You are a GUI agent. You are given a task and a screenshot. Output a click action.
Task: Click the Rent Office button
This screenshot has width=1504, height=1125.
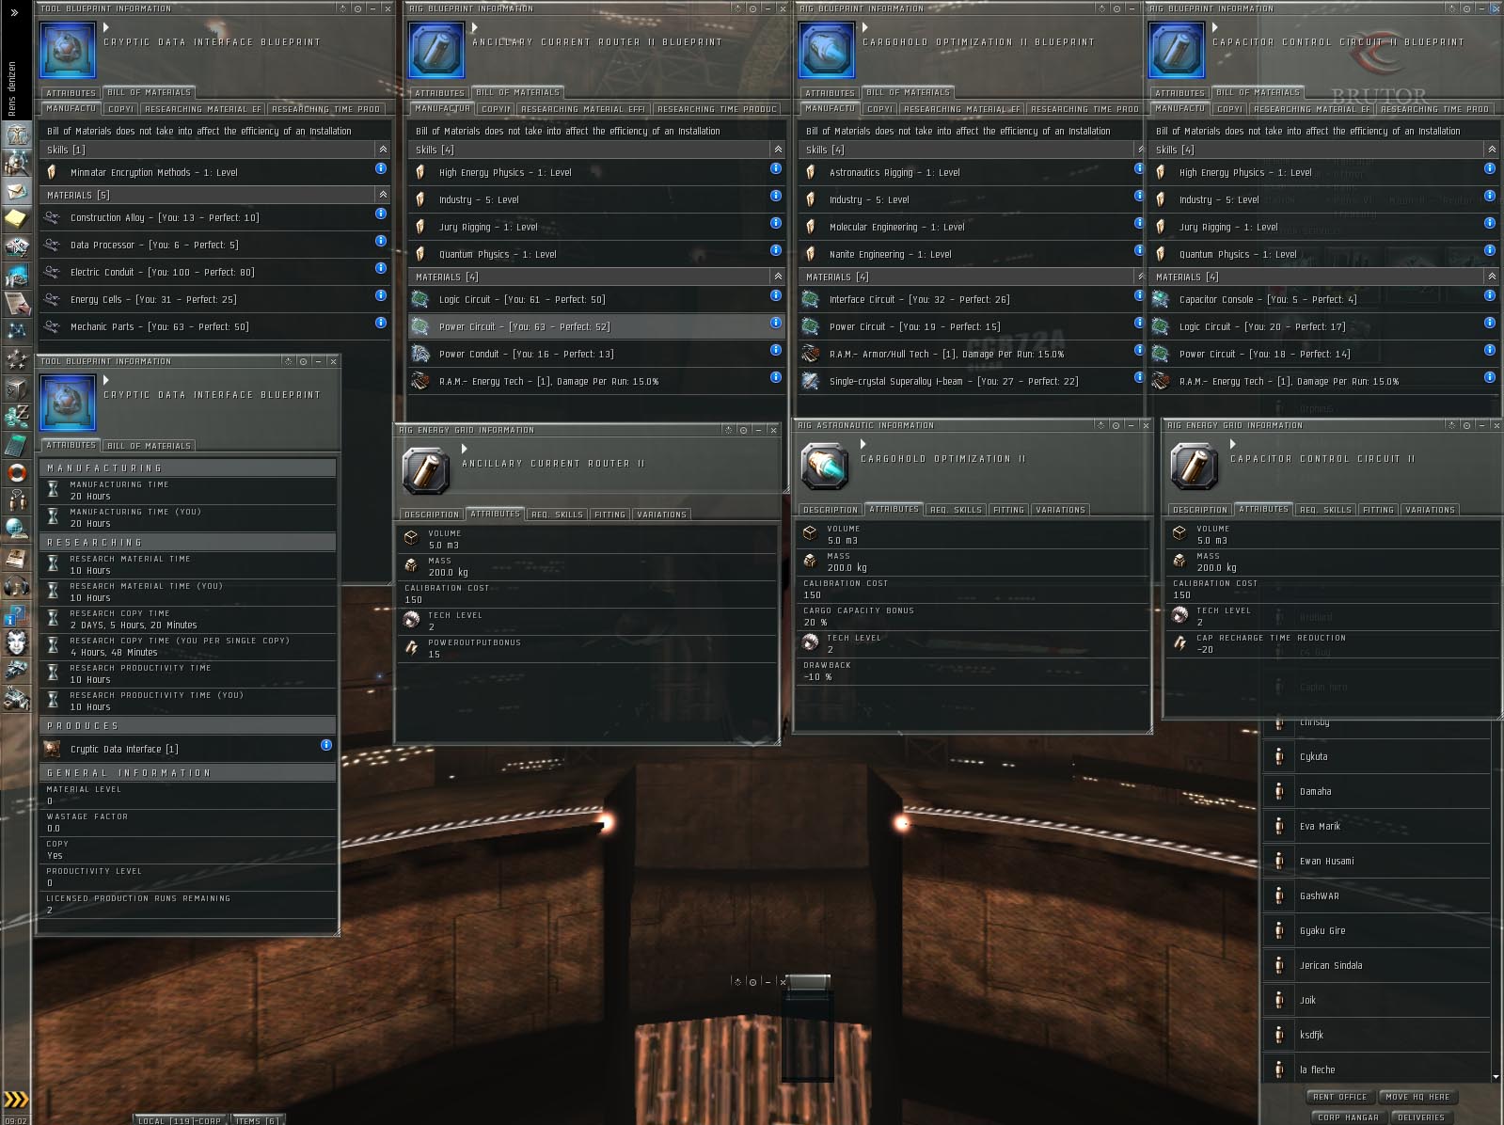click(x=1339, y=1097)
